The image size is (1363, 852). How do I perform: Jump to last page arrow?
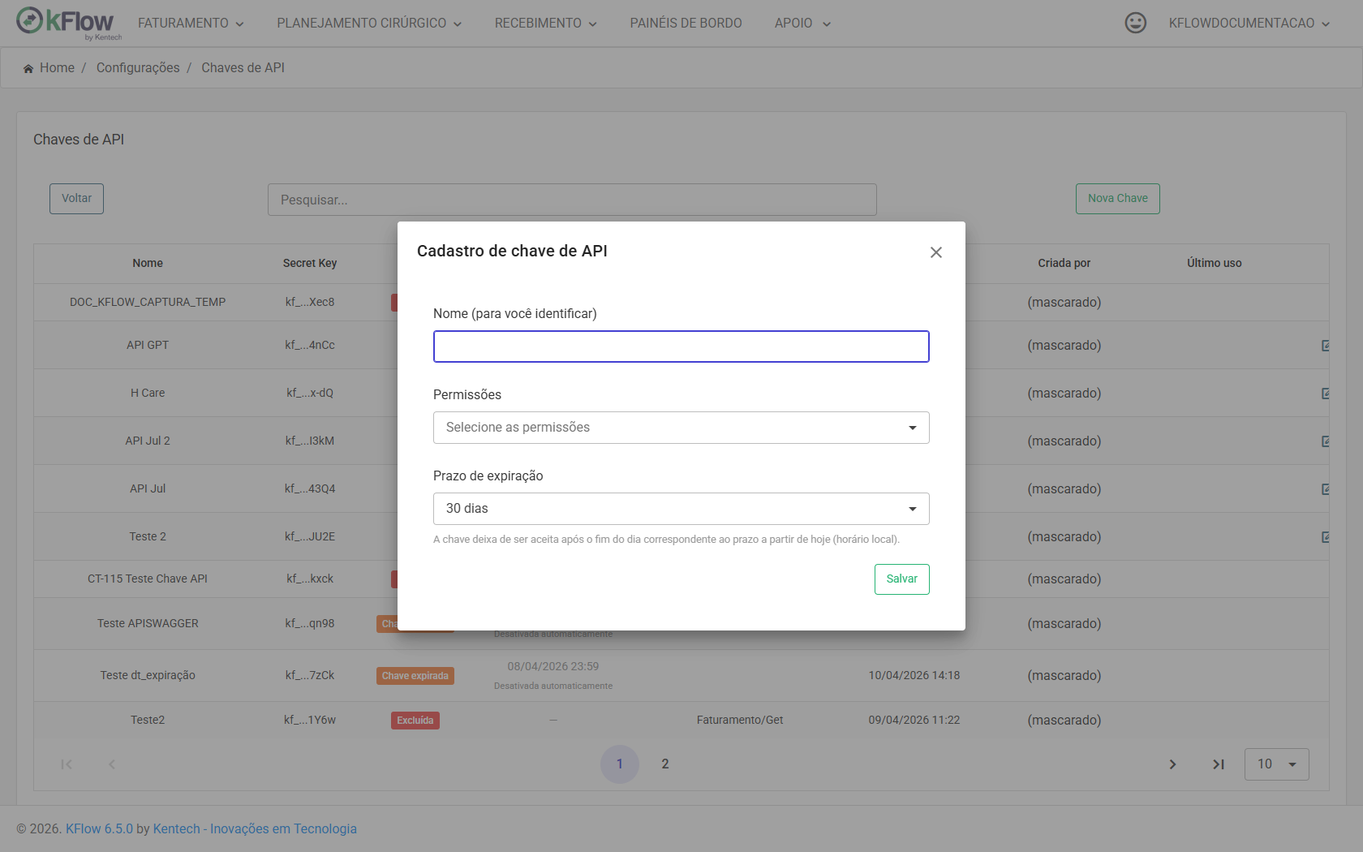[x=1218, y=764]
